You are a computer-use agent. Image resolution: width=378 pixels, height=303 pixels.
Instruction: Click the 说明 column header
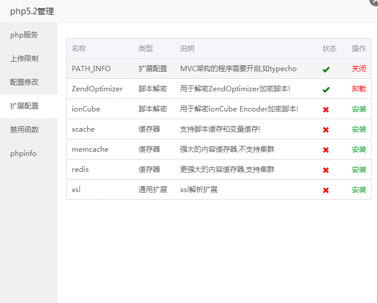[x=187, y=49]
